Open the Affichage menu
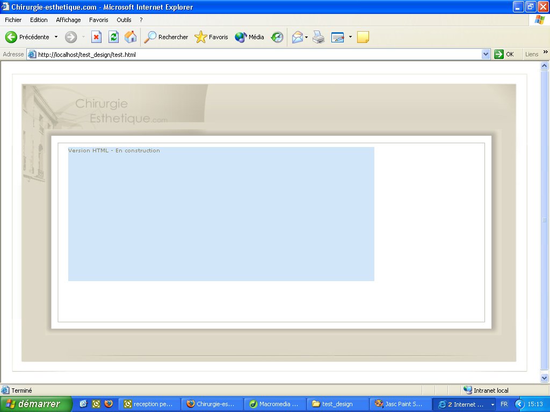Screen dimensions: 550x412 pyautogui.click(x=68, y=20)
